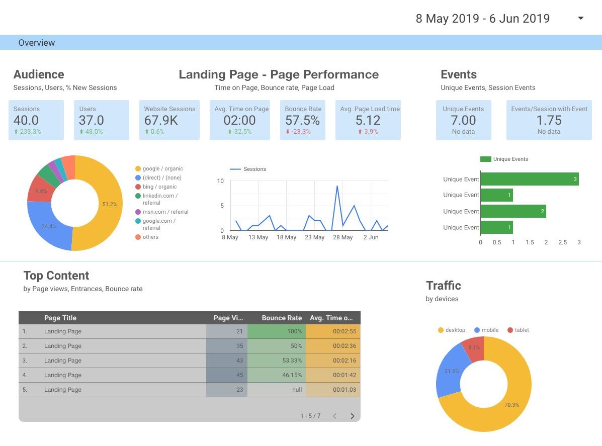Click the mobile legend marker in Traffic

pos(477,330)
